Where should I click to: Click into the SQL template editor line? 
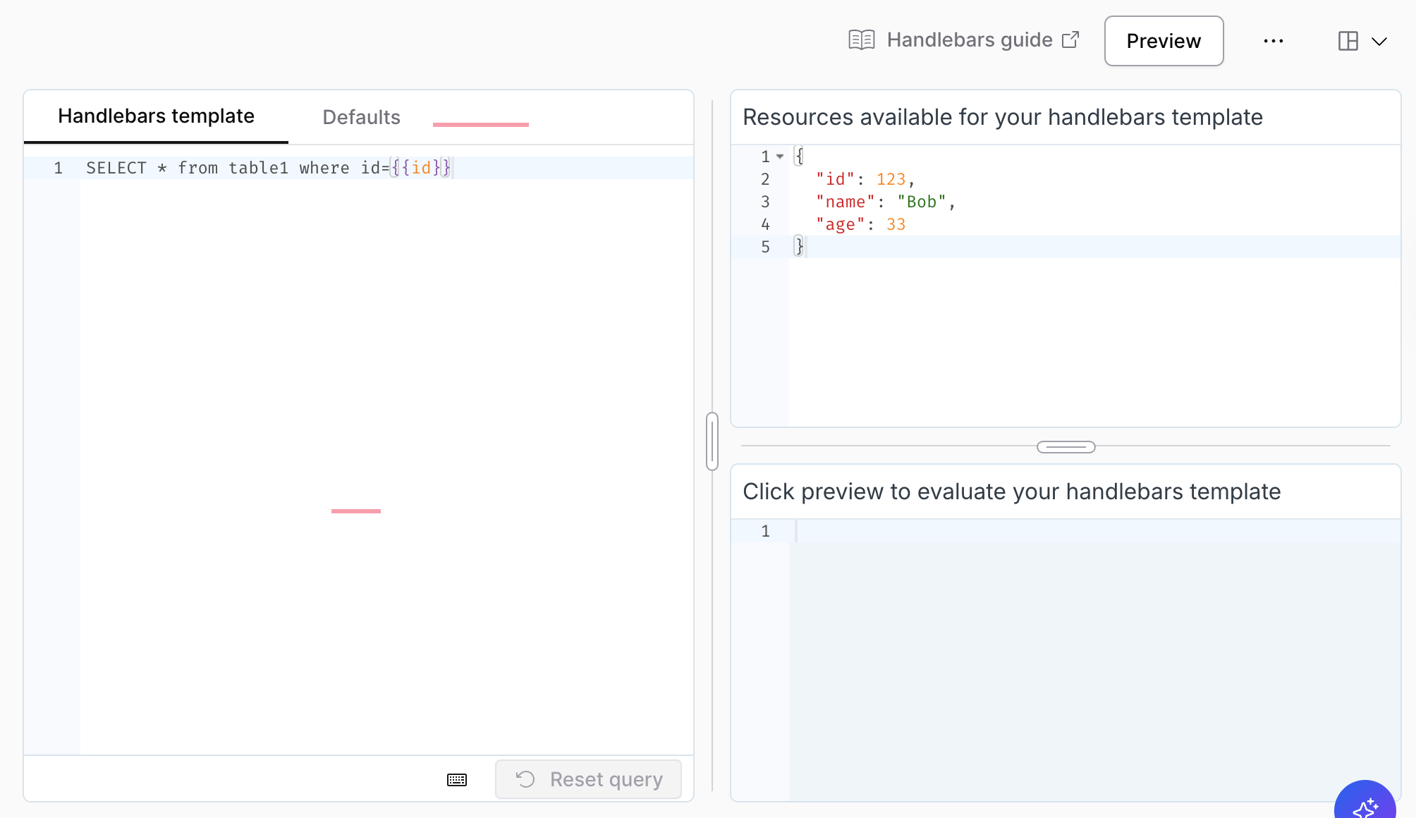[x=386, y=168]
